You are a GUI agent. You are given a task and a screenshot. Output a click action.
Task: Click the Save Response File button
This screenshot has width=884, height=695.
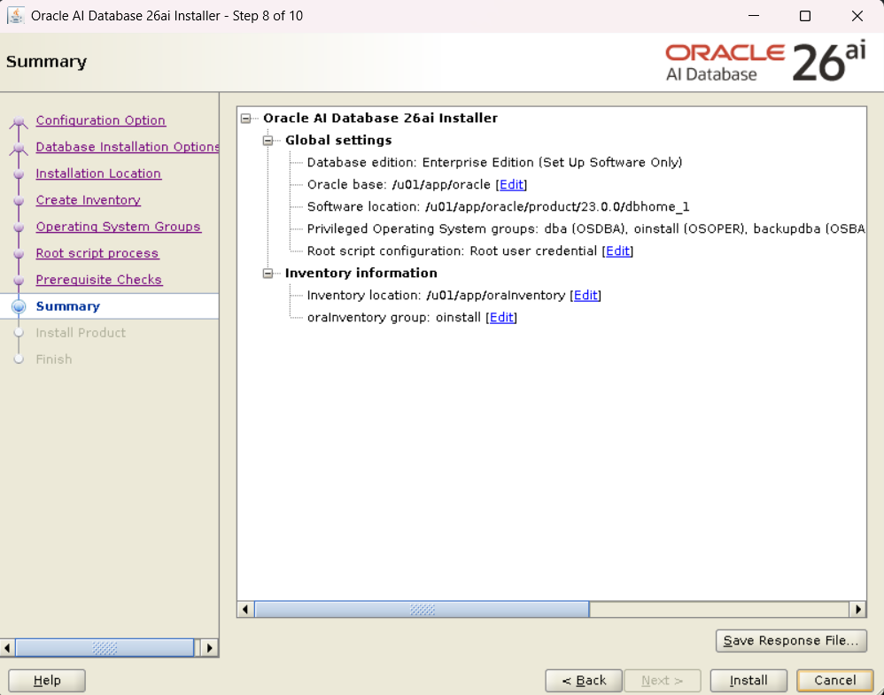790,640
